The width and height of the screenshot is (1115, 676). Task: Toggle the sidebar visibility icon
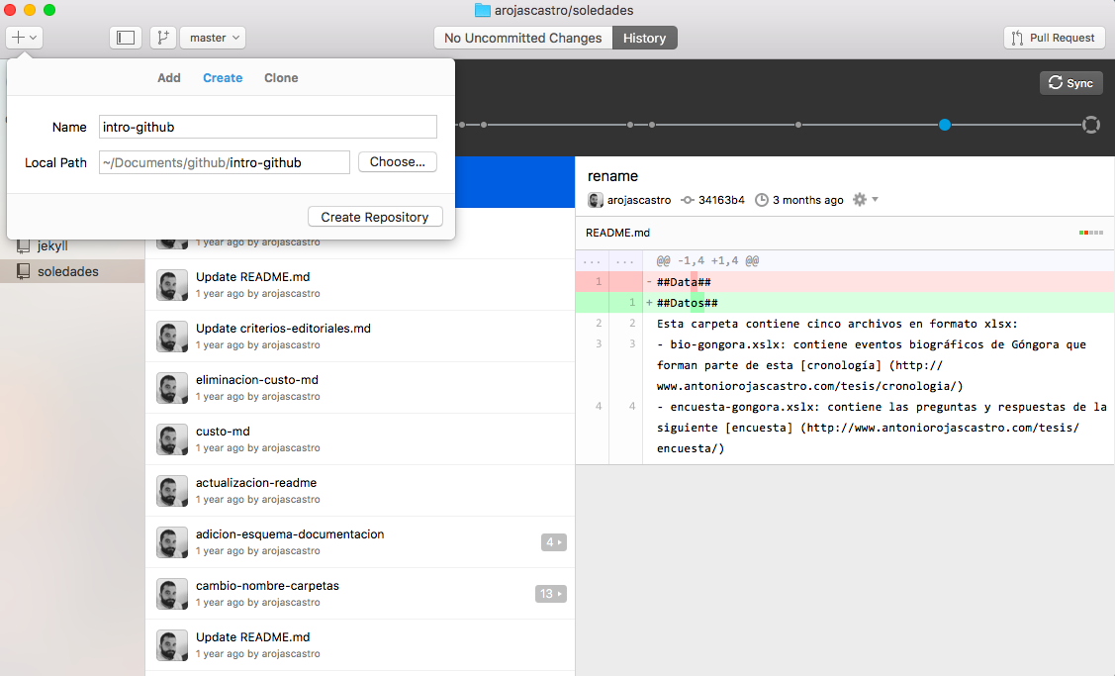pos(126,38)
